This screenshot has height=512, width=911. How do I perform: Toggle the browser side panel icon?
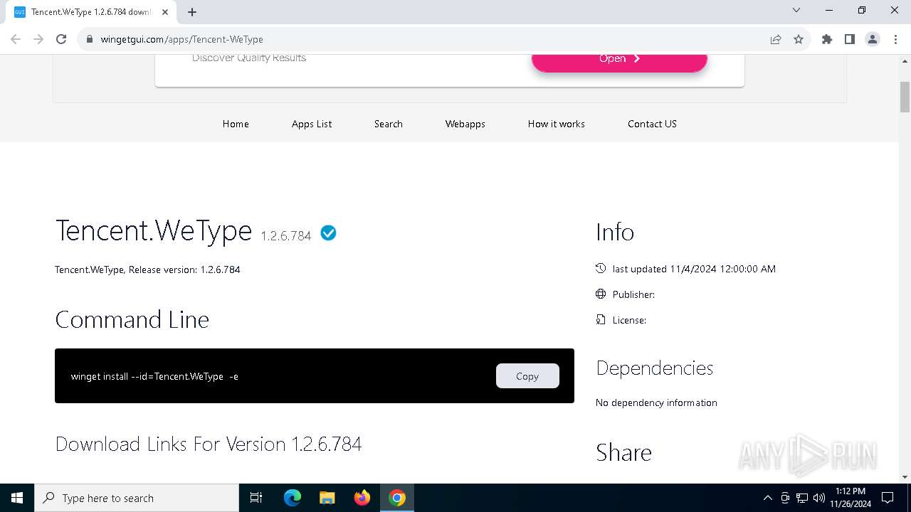point(850,39)
